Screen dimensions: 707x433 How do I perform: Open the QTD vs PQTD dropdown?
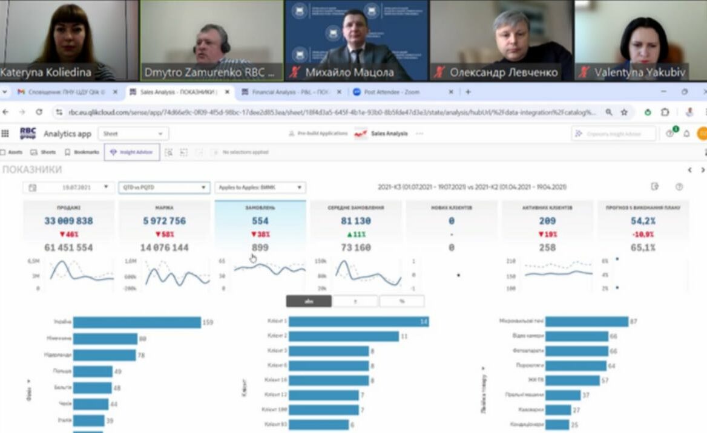[164, 188]
